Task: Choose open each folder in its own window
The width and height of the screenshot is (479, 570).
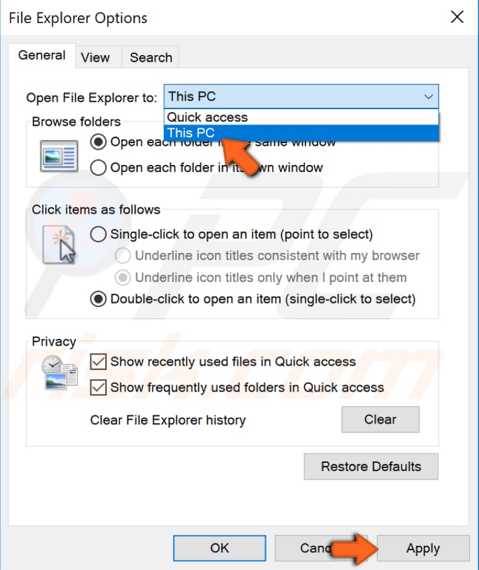Action: click(x=98, y=167)
